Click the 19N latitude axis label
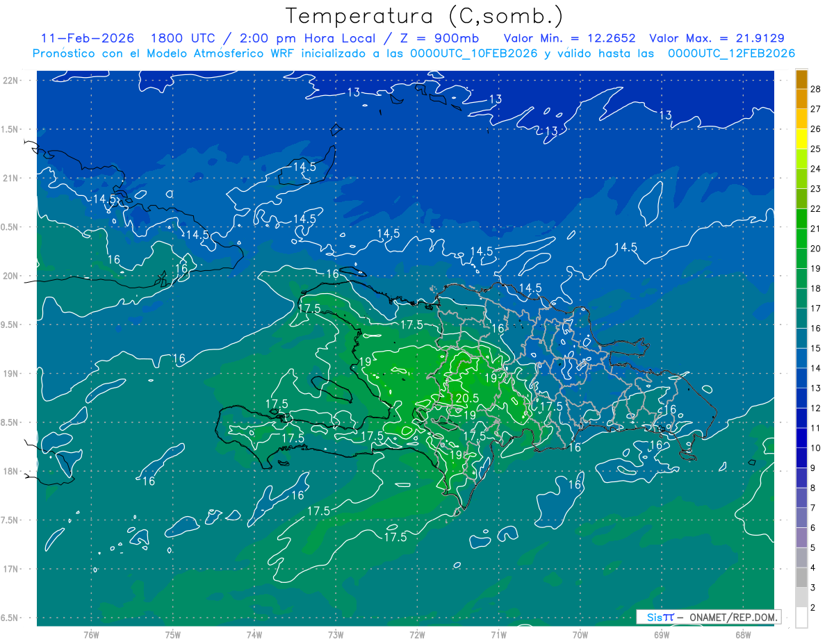The width and height of the screenshot is (834, 644). [x=10, y=374]
